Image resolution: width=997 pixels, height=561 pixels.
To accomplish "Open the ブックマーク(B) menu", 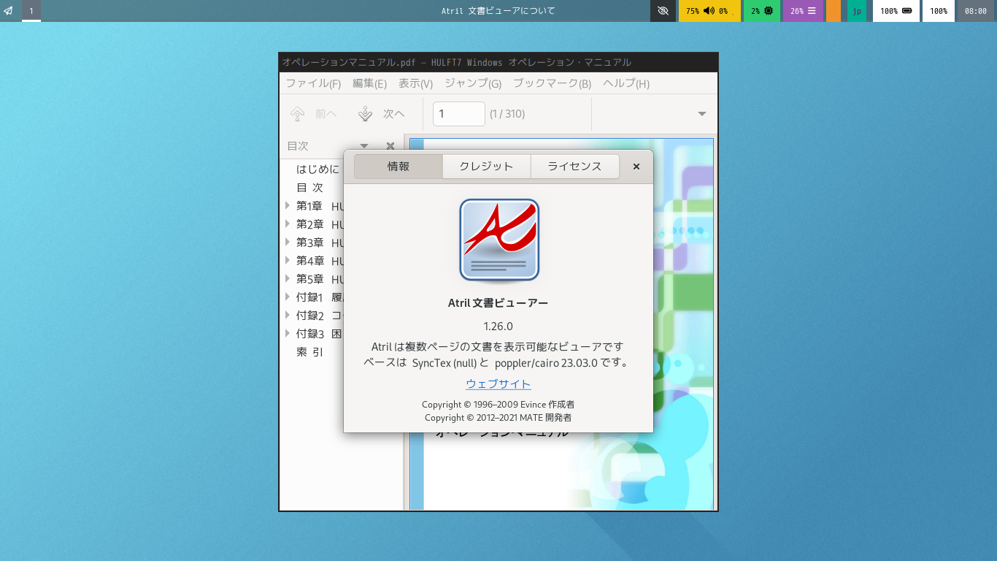I will pos(552,83).
